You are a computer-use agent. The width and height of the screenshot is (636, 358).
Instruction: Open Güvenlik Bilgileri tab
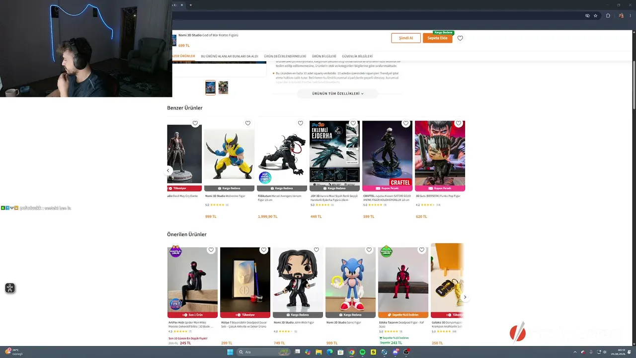pyautogui.click(x=357, y=56)
